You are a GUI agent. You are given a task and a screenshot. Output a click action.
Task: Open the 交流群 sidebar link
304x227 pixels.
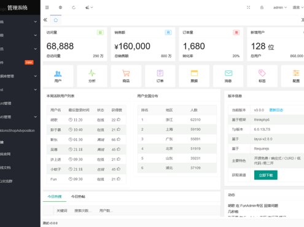(20, 181)
